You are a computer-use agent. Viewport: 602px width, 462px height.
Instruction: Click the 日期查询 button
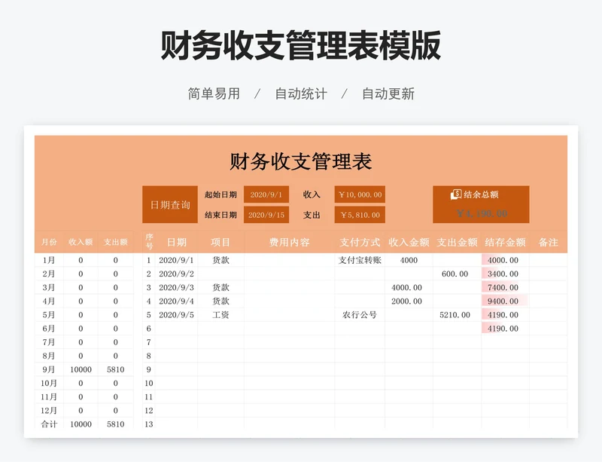coord(170,205)
